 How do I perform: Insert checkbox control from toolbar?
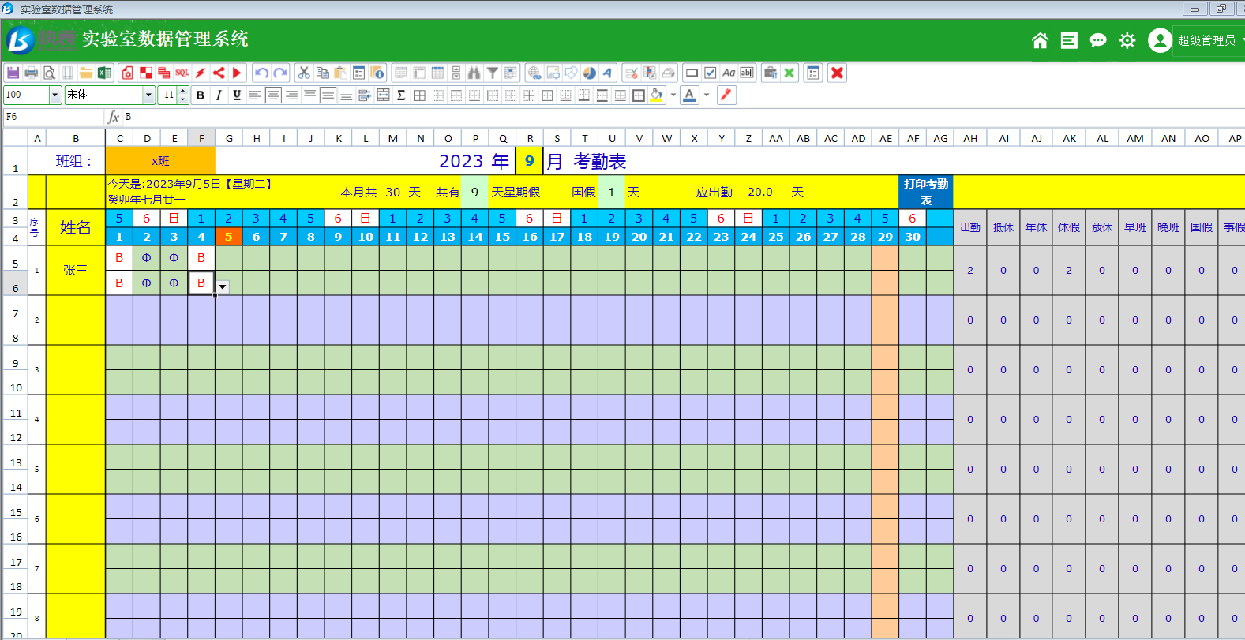coord(711,73)
